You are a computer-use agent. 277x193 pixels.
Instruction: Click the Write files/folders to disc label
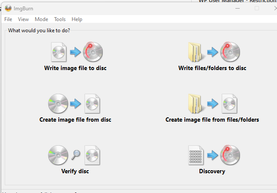[212, 68]
